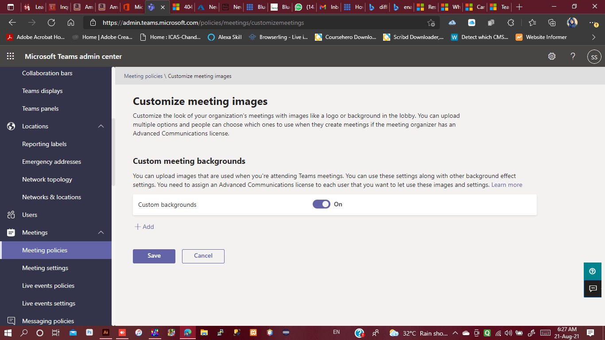This screenshot has width=605, height=340.
Task: Open Meeting settings in the sidebar
Action: click(x=45, y=268)
